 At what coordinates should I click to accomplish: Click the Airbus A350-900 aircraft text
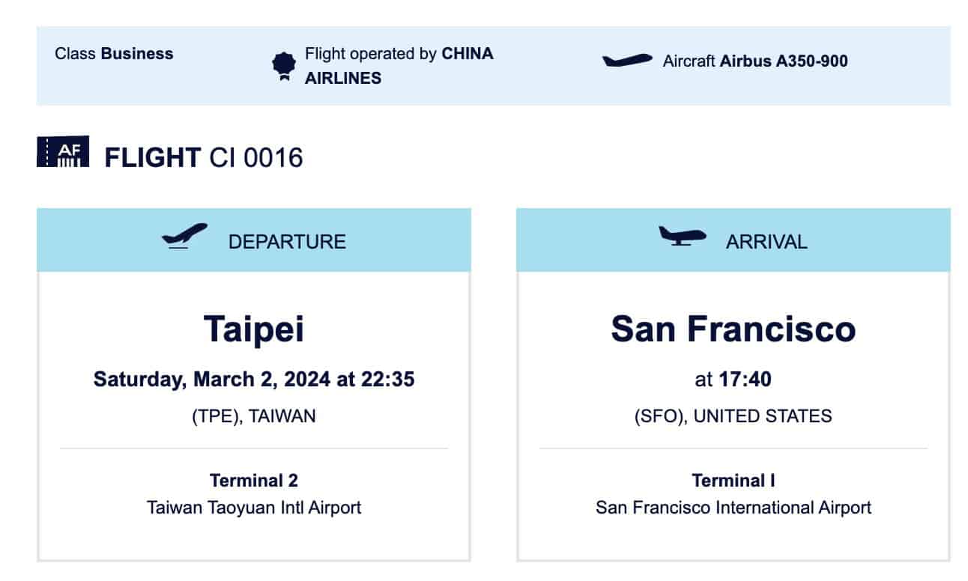click(784, 61)
